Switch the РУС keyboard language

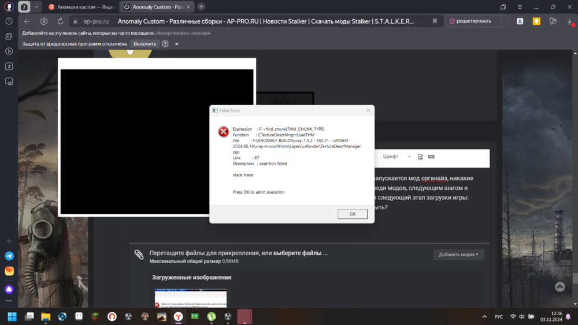pos(499,316)
